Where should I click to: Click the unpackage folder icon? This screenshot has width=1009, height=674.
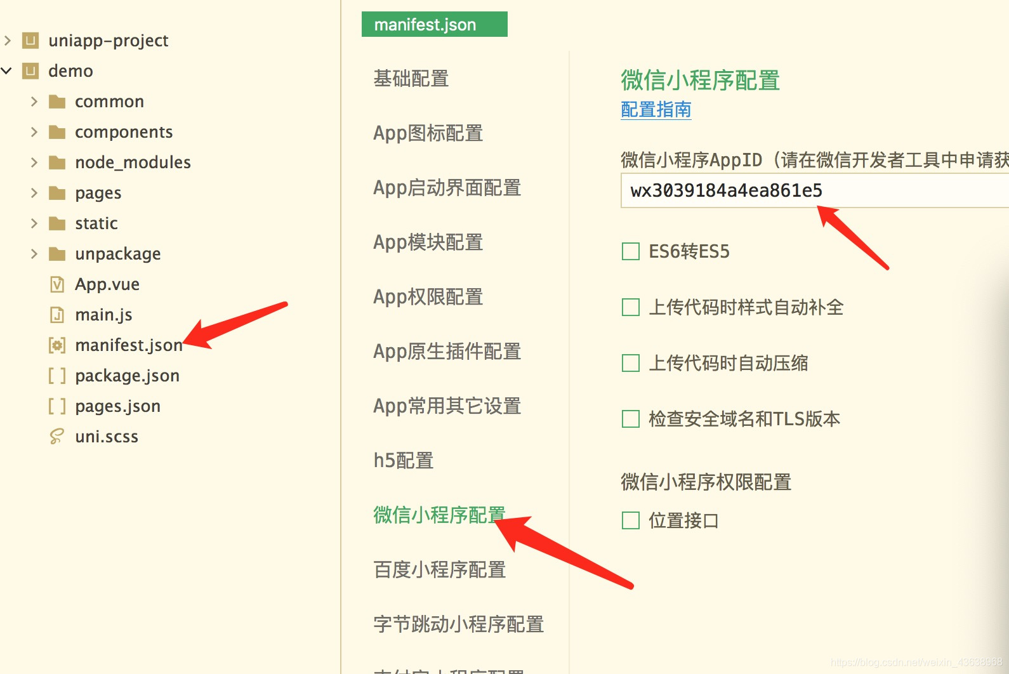click(x=57, y=254)
